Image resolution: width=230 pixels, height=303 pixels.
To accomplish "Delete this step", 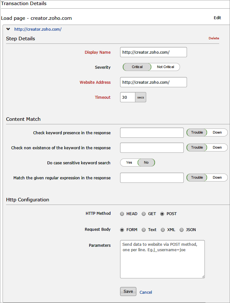I will (x=214, y=38).
